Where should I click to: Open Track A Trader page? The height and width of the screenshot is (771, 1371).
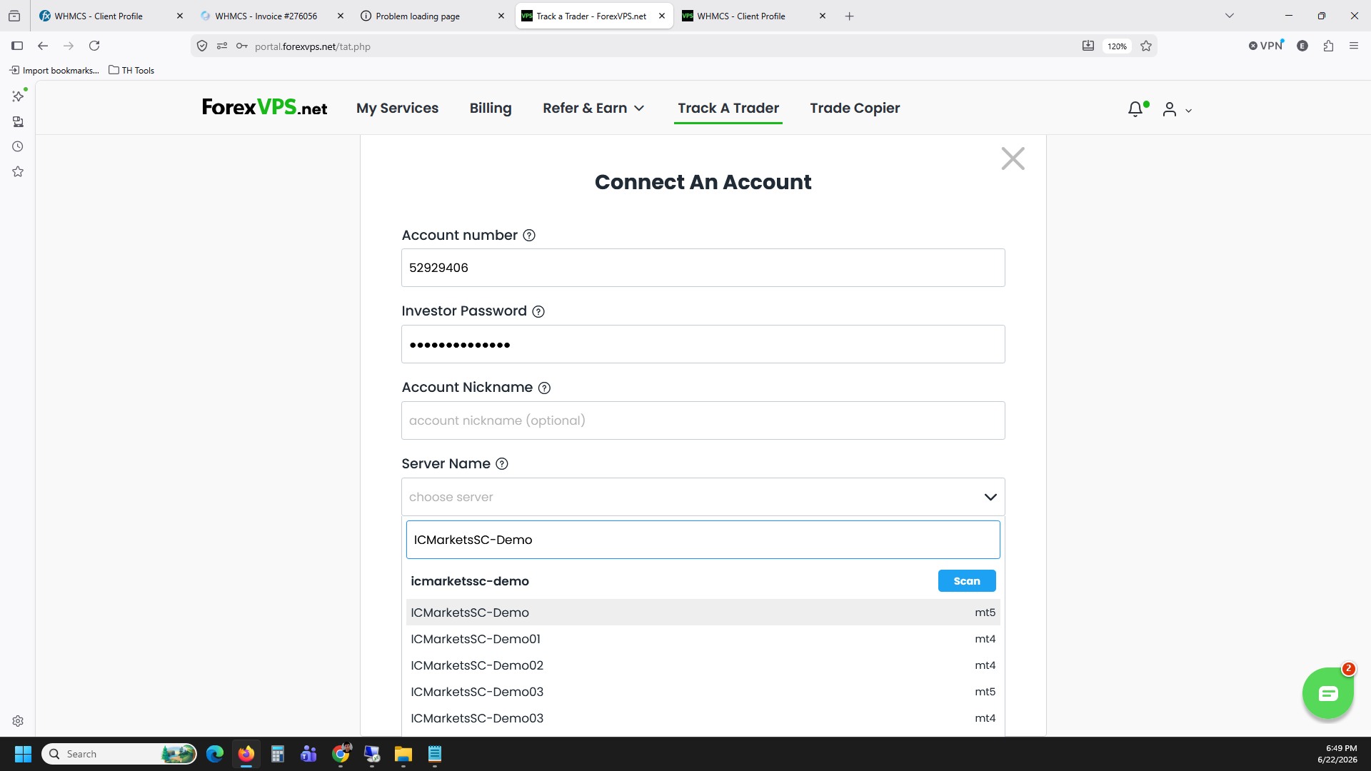[728, 109]
